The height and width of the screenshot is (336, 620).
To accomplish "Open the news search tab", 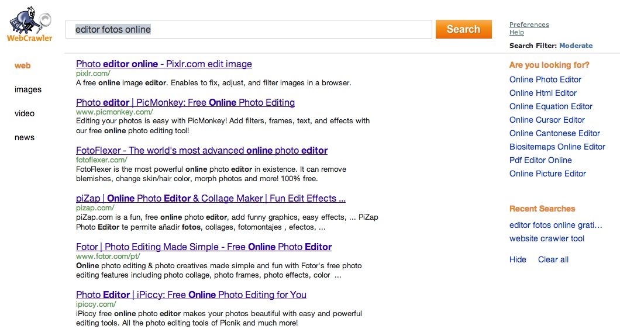I will tap(25, 137).
